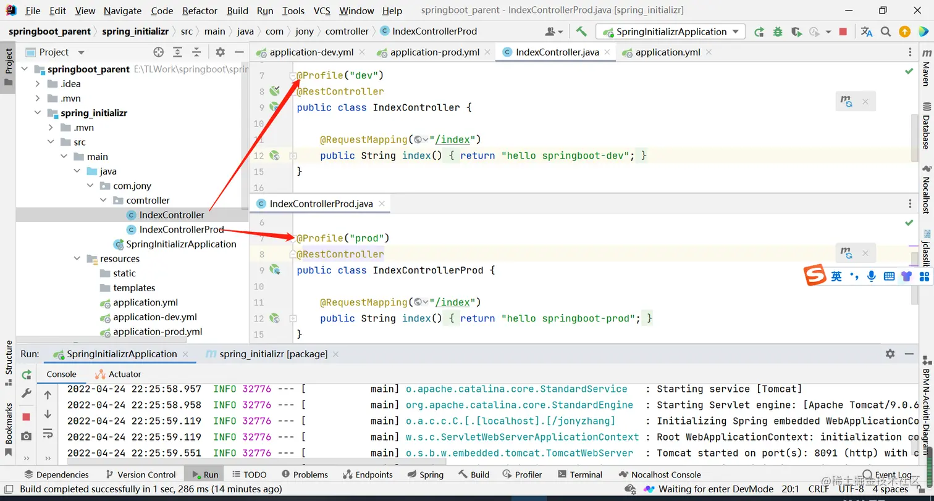Collapse the spring_initializr module
Image resolution: width=934 pixels, height=501 pixels.
pos(38,113)
